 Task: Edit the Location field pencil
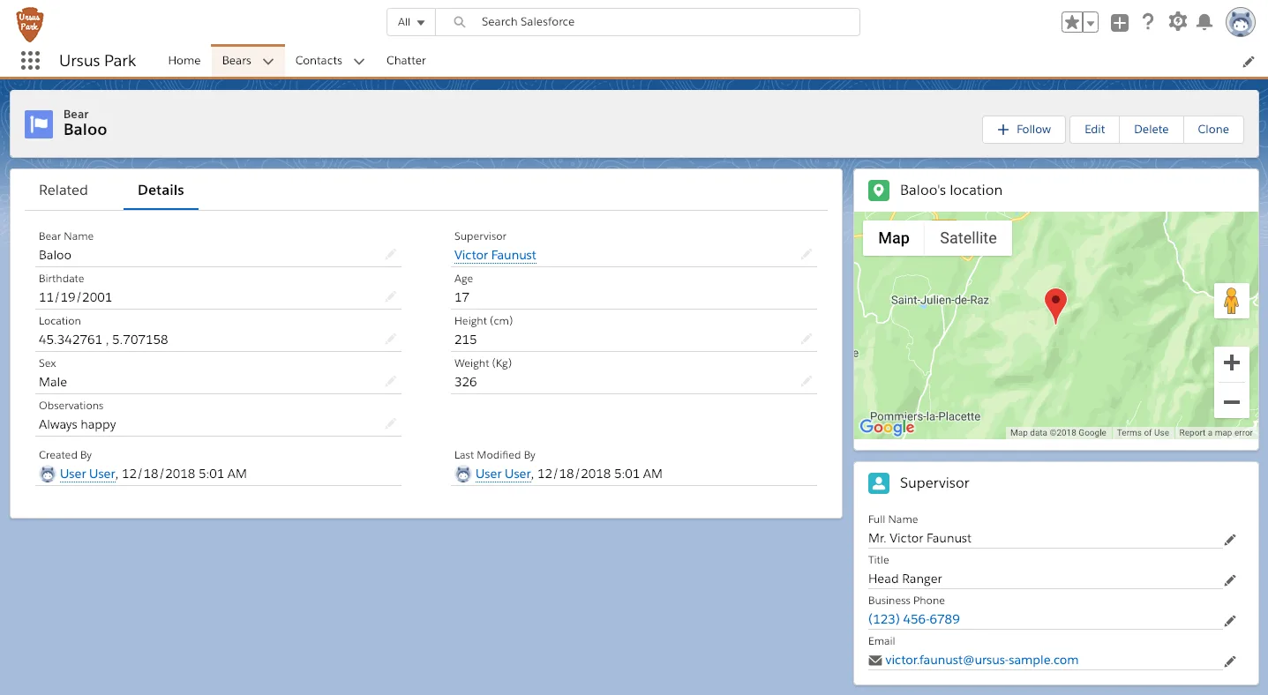pos(391,339)
